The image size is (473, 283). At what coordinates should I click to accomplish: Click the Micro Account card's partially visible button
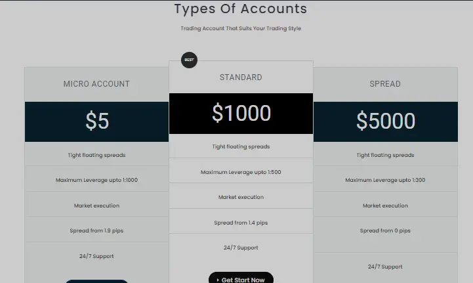(x=96, y=280)
